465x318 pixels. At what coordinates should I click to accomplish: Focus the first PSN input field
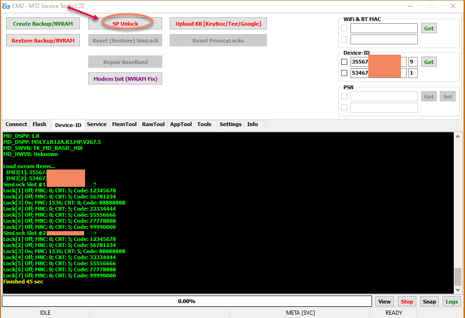[384, 97]
